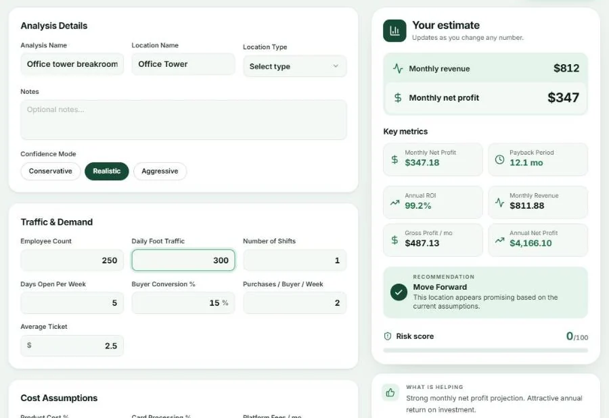Click the trend icon in Annual Net Profit card
The image size is (609, 418).
pos(499,240)
